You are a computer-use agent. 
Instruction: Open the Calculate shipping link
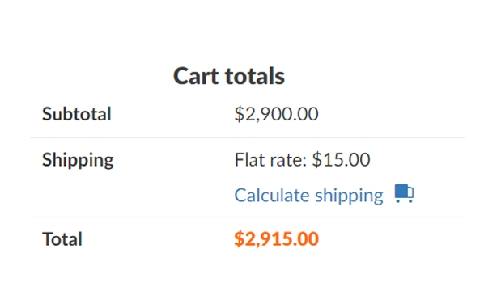coord(308,196)
